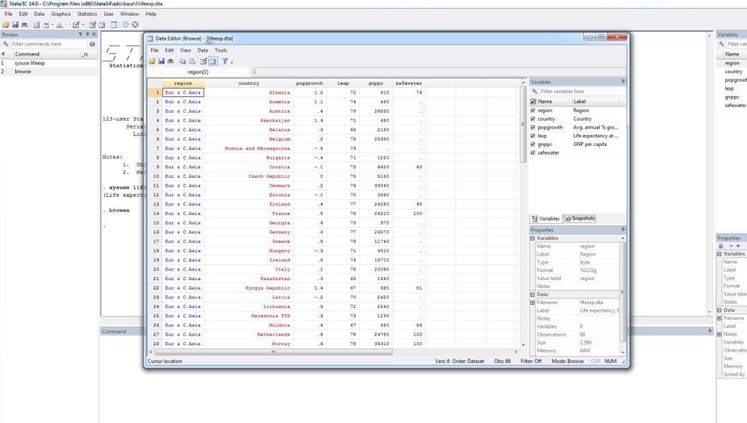Switch to Data Editor Edit mode icon
Viewport: 747px width, 423px height.
[x=203, y=61]
